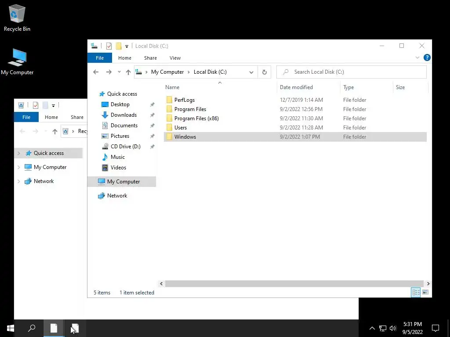This screenshot has height=337, width=450.
Task: Click the second File Explorer taskbar icon
Action: [75, 328]
